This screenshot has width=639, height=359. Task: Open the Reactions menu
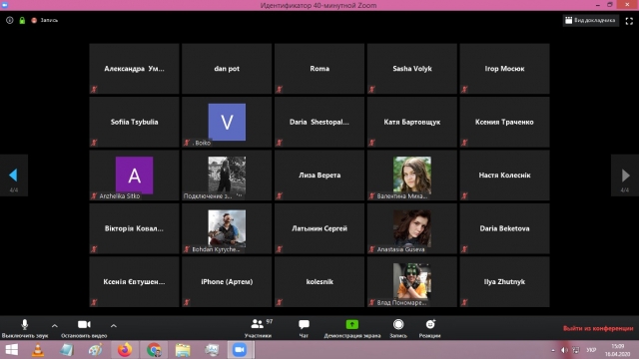pyautogui.click(x=430, y=328)
